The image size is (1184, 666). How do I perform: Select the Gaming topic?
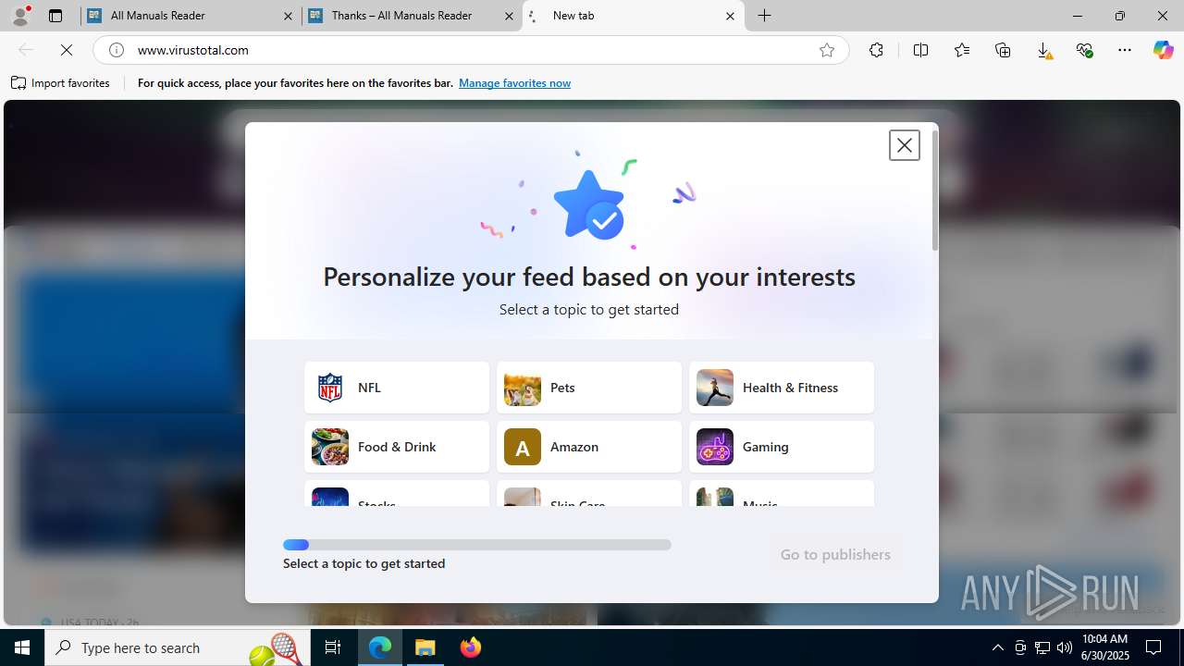coord(782,447)
